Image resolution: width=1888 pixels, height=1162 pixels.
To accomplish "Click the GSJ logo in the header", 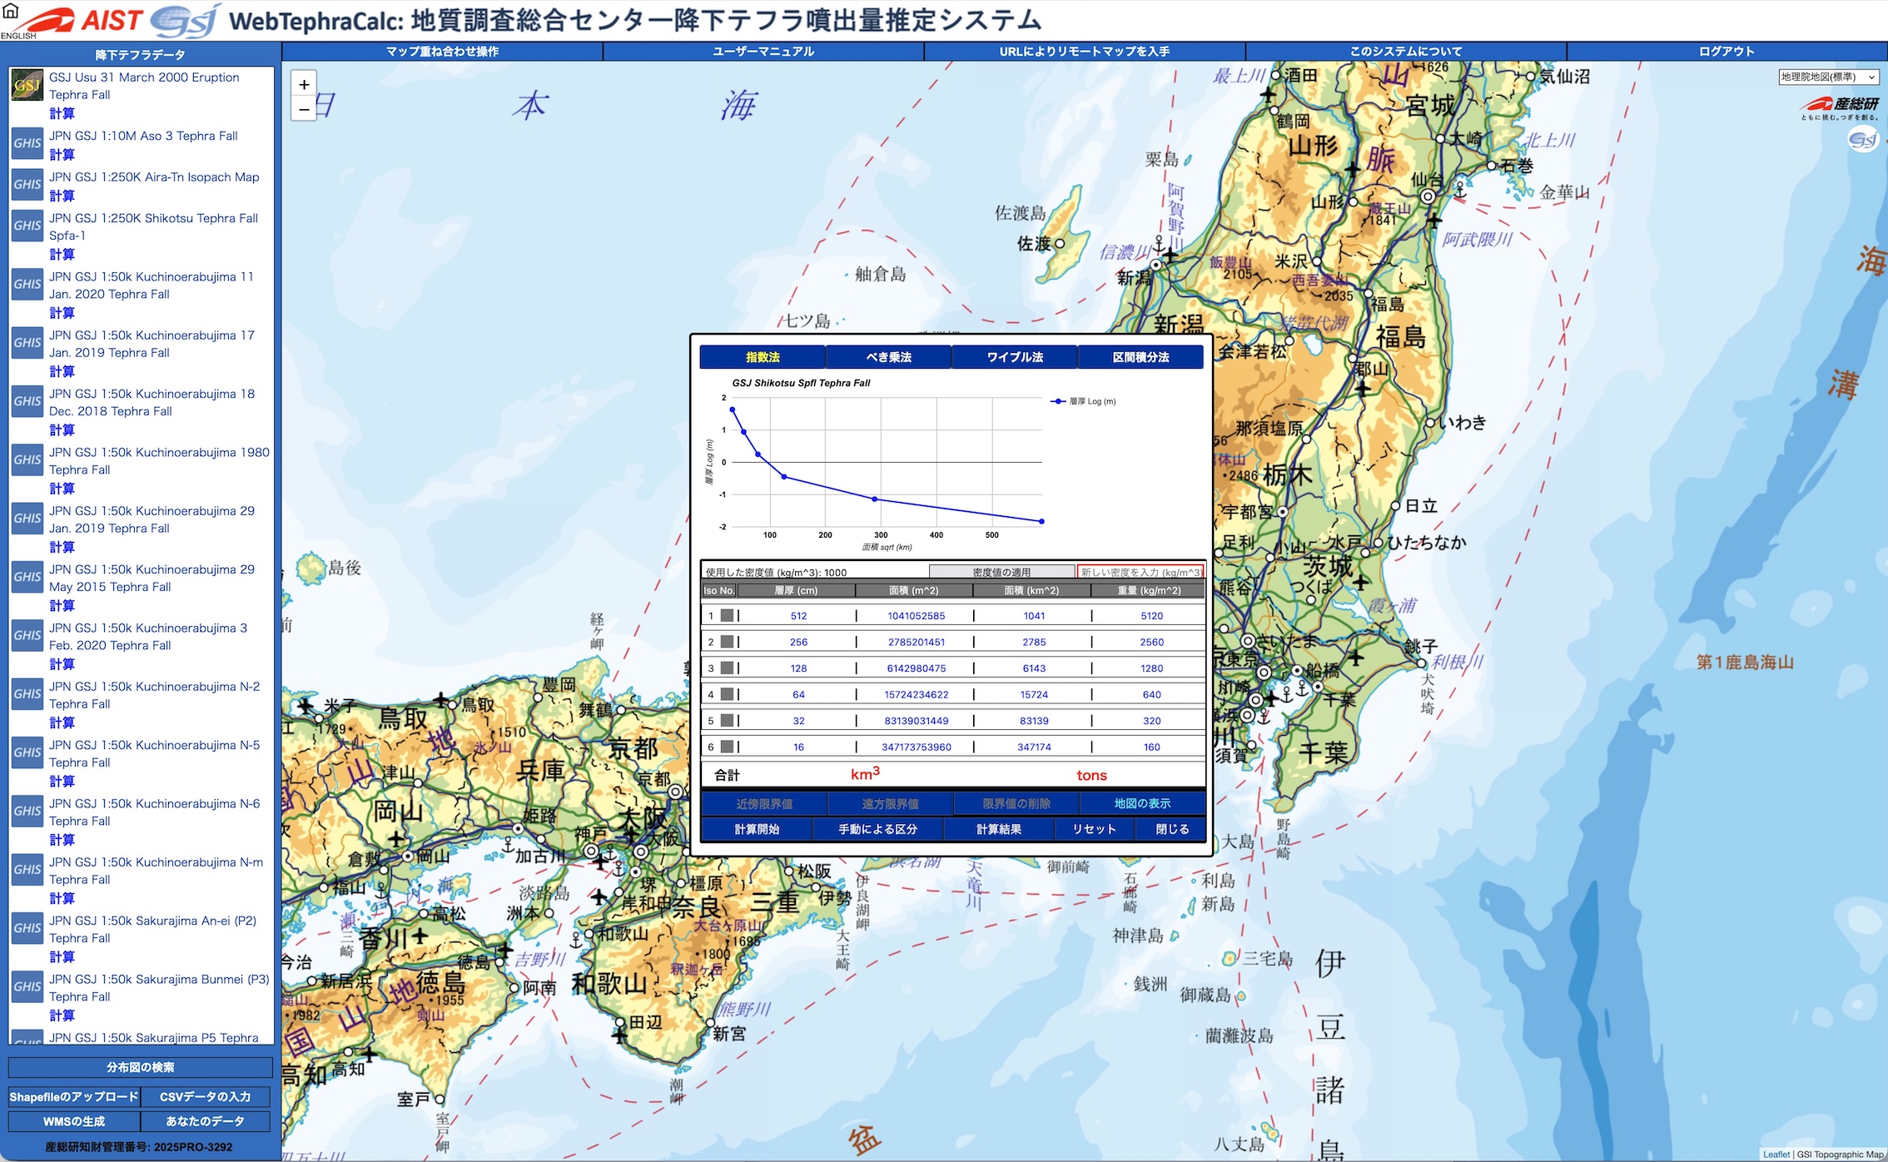I will click(186, 20).
